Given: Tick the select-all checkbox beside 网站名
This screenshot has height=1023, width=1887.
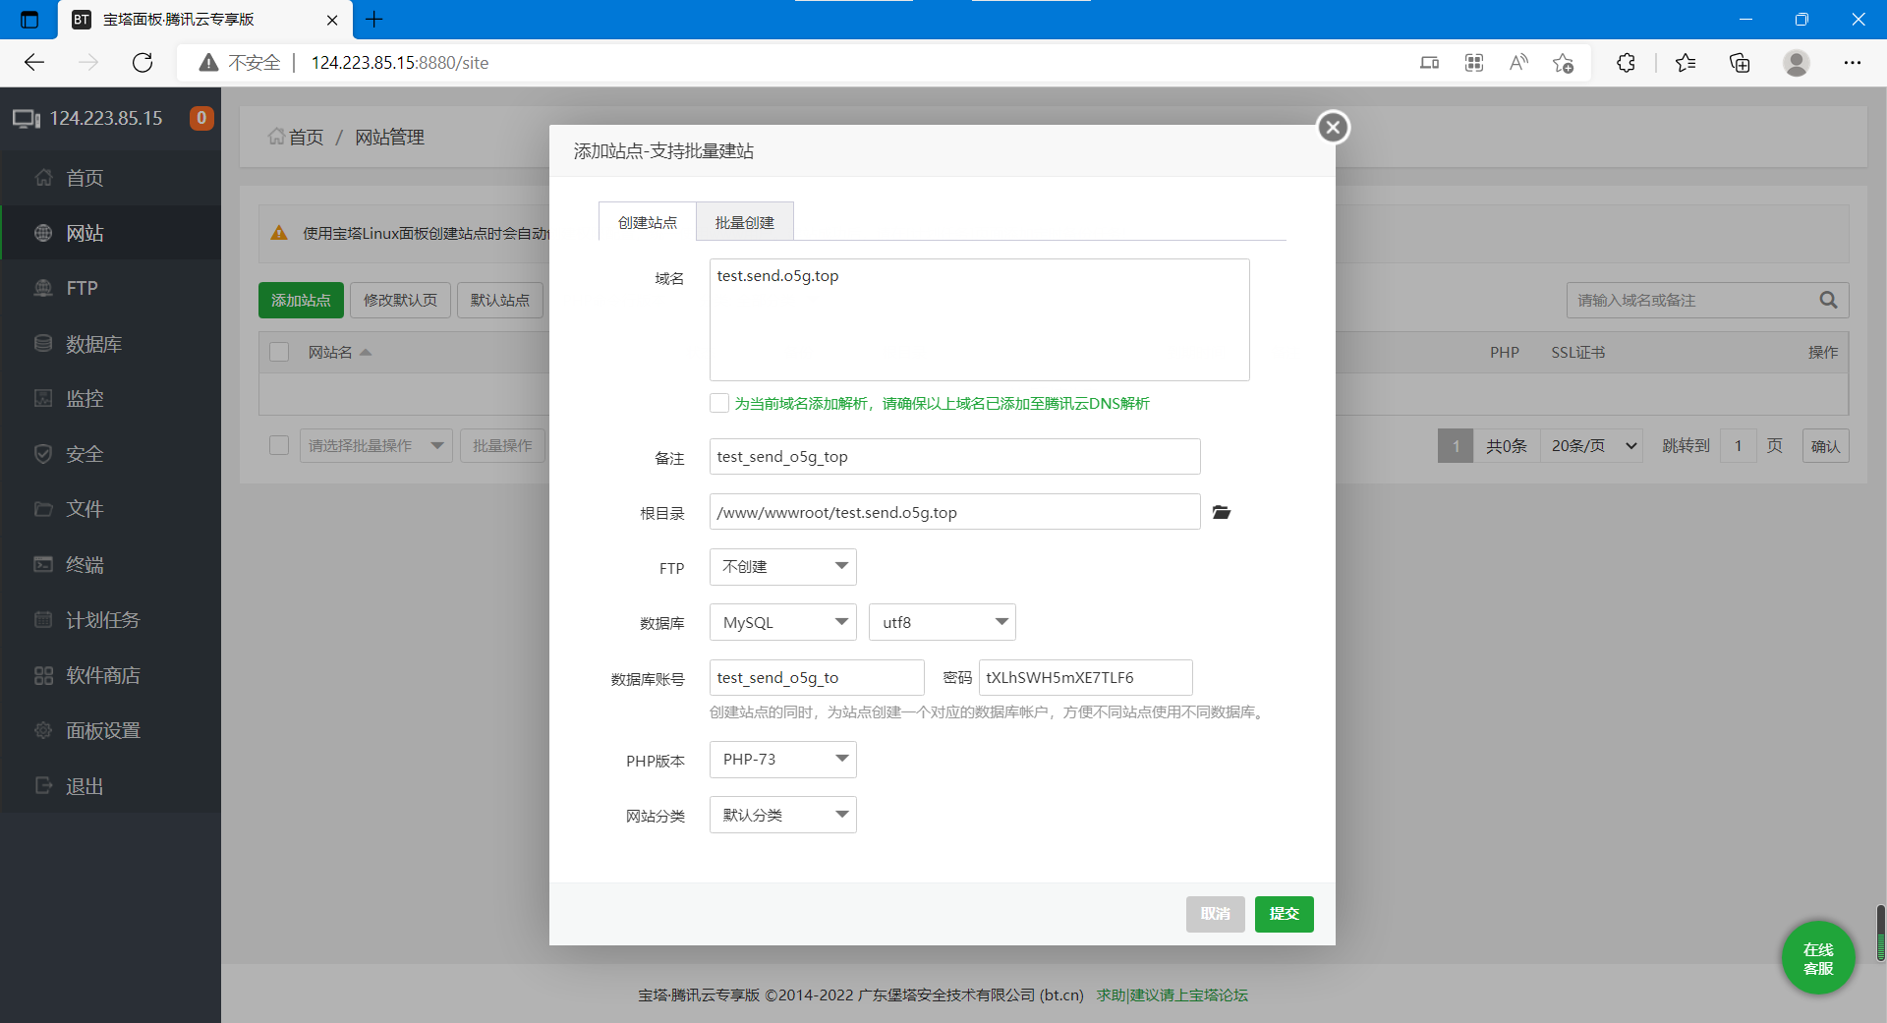Looking at the screenshot, I should (x=279, y=352).
